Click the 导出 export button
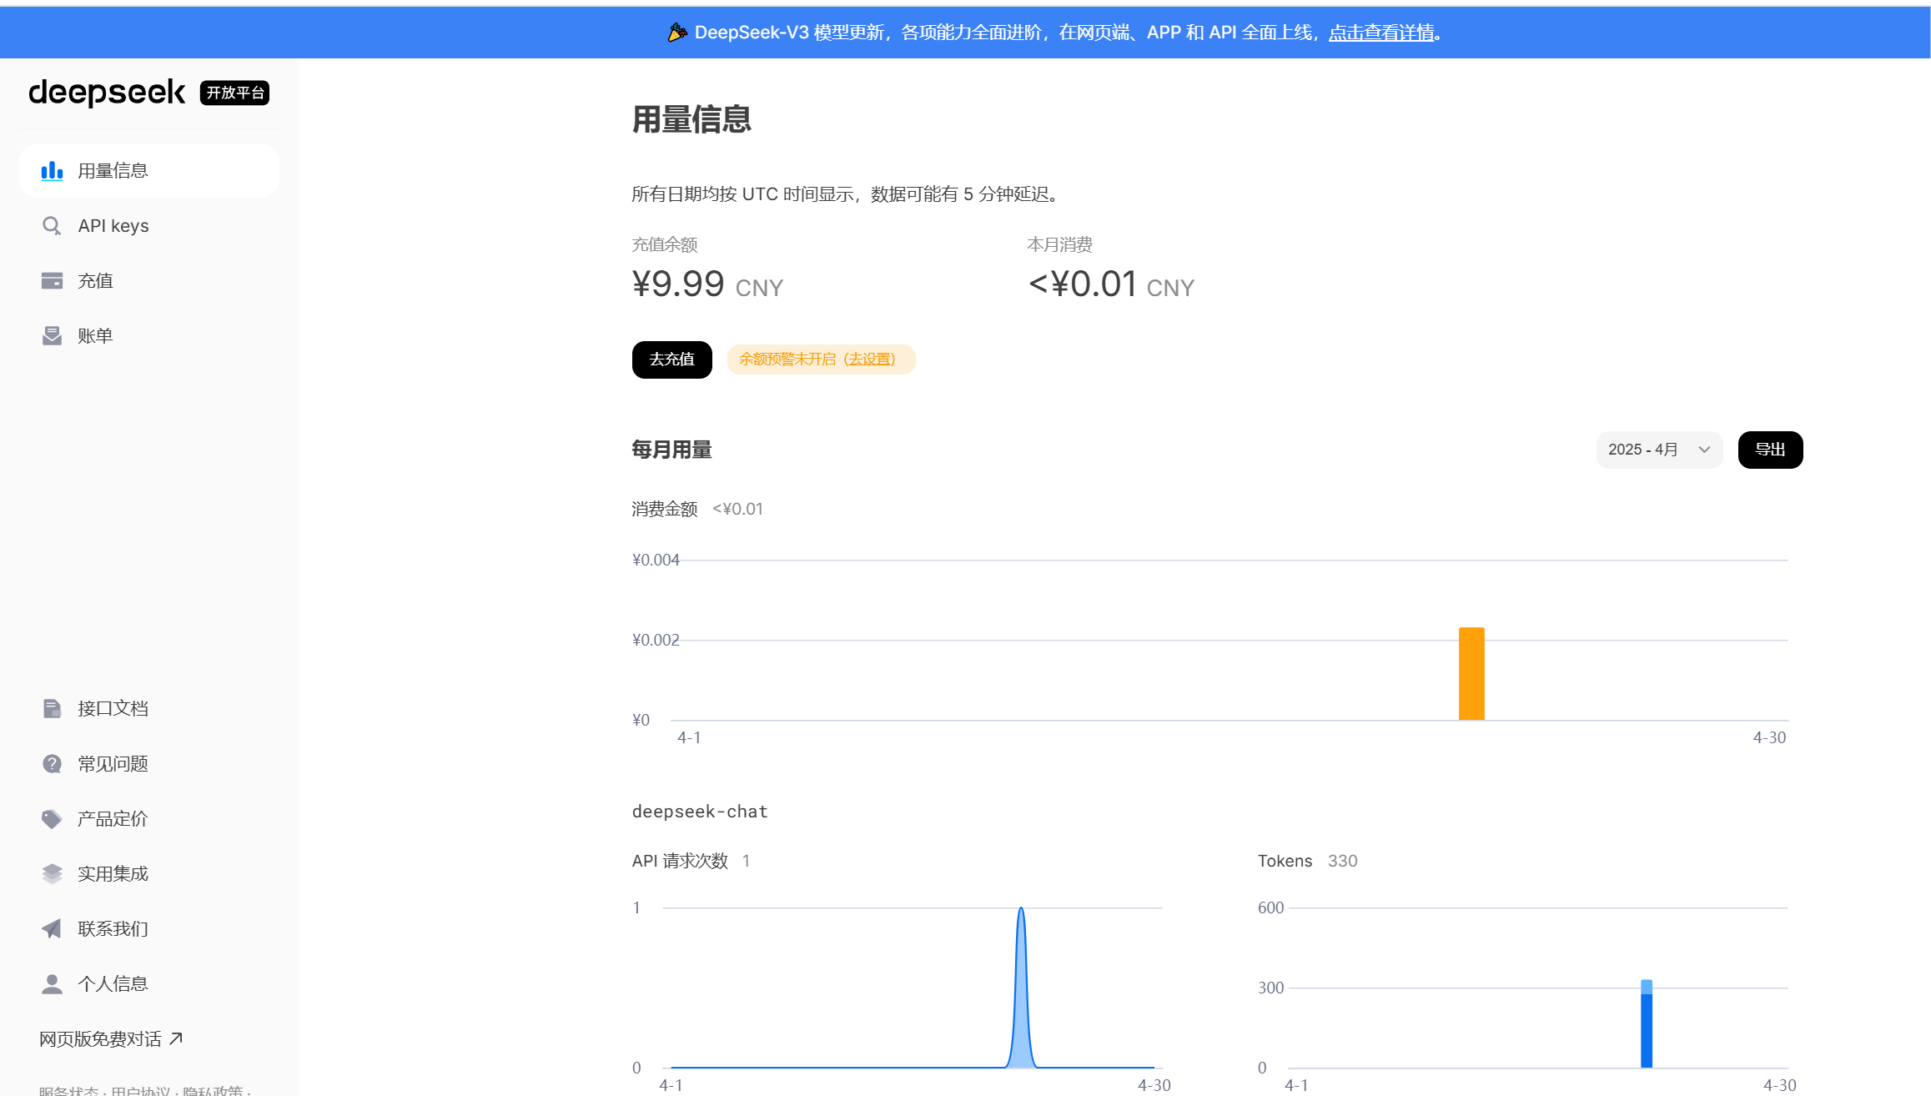 (x=1770, y=450)
